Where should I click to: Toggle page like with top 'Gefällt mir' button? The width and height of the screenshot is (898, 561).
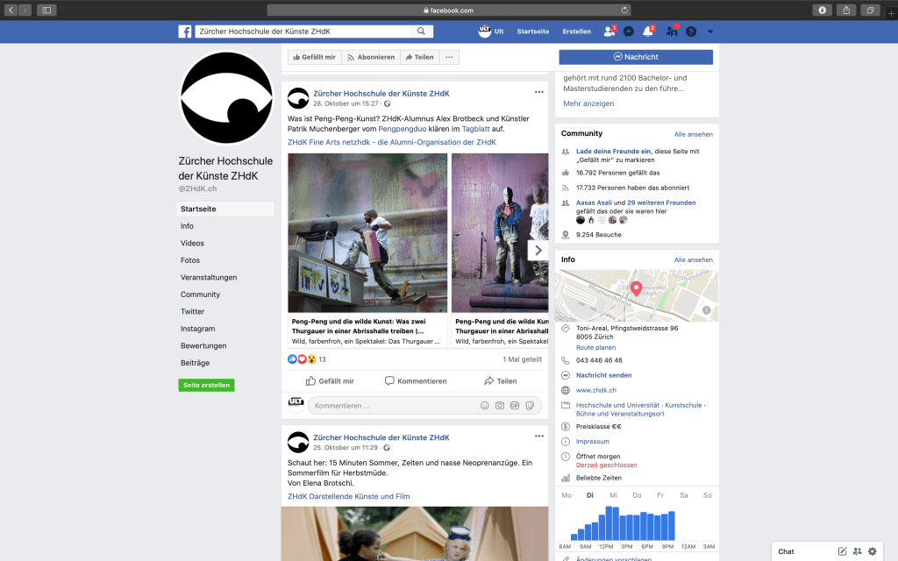click(x=312, y=57)
